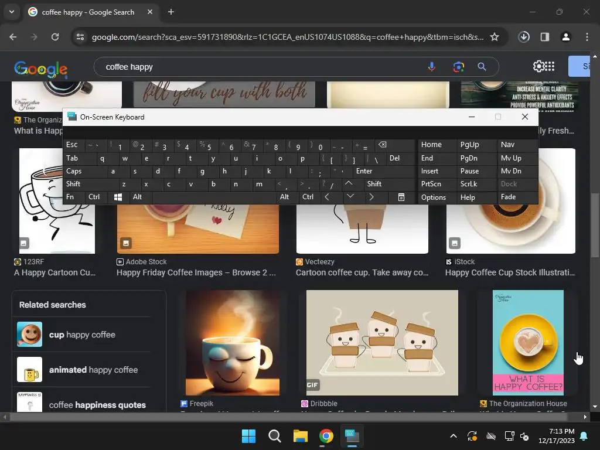The width and height of the screenshot is (600, 450).
Task: Click Nav key on On-Screen Keyboard
Action: tap(517, 145)
